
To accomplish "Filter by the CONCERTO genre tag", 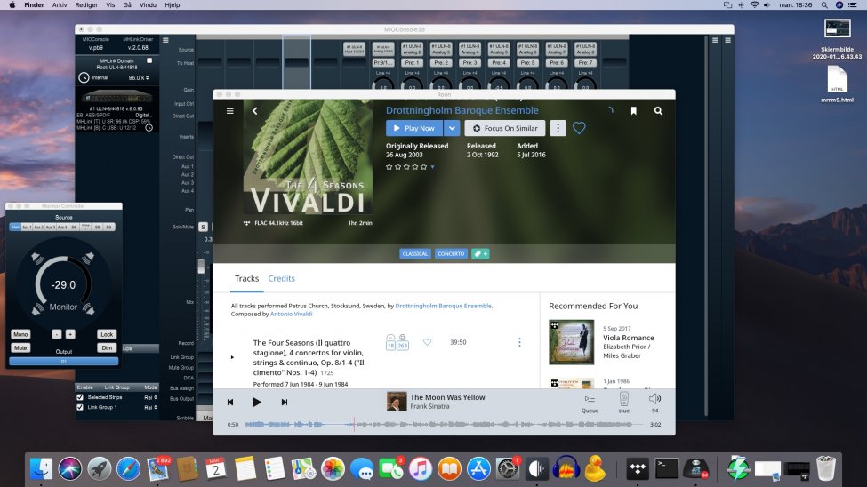I will click(451, 254).
